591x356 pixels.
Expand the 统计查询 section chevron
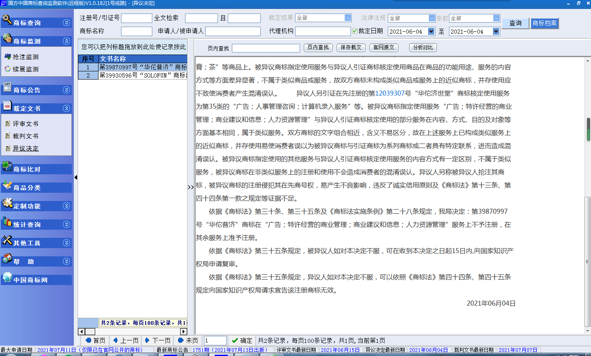(66, 224)
